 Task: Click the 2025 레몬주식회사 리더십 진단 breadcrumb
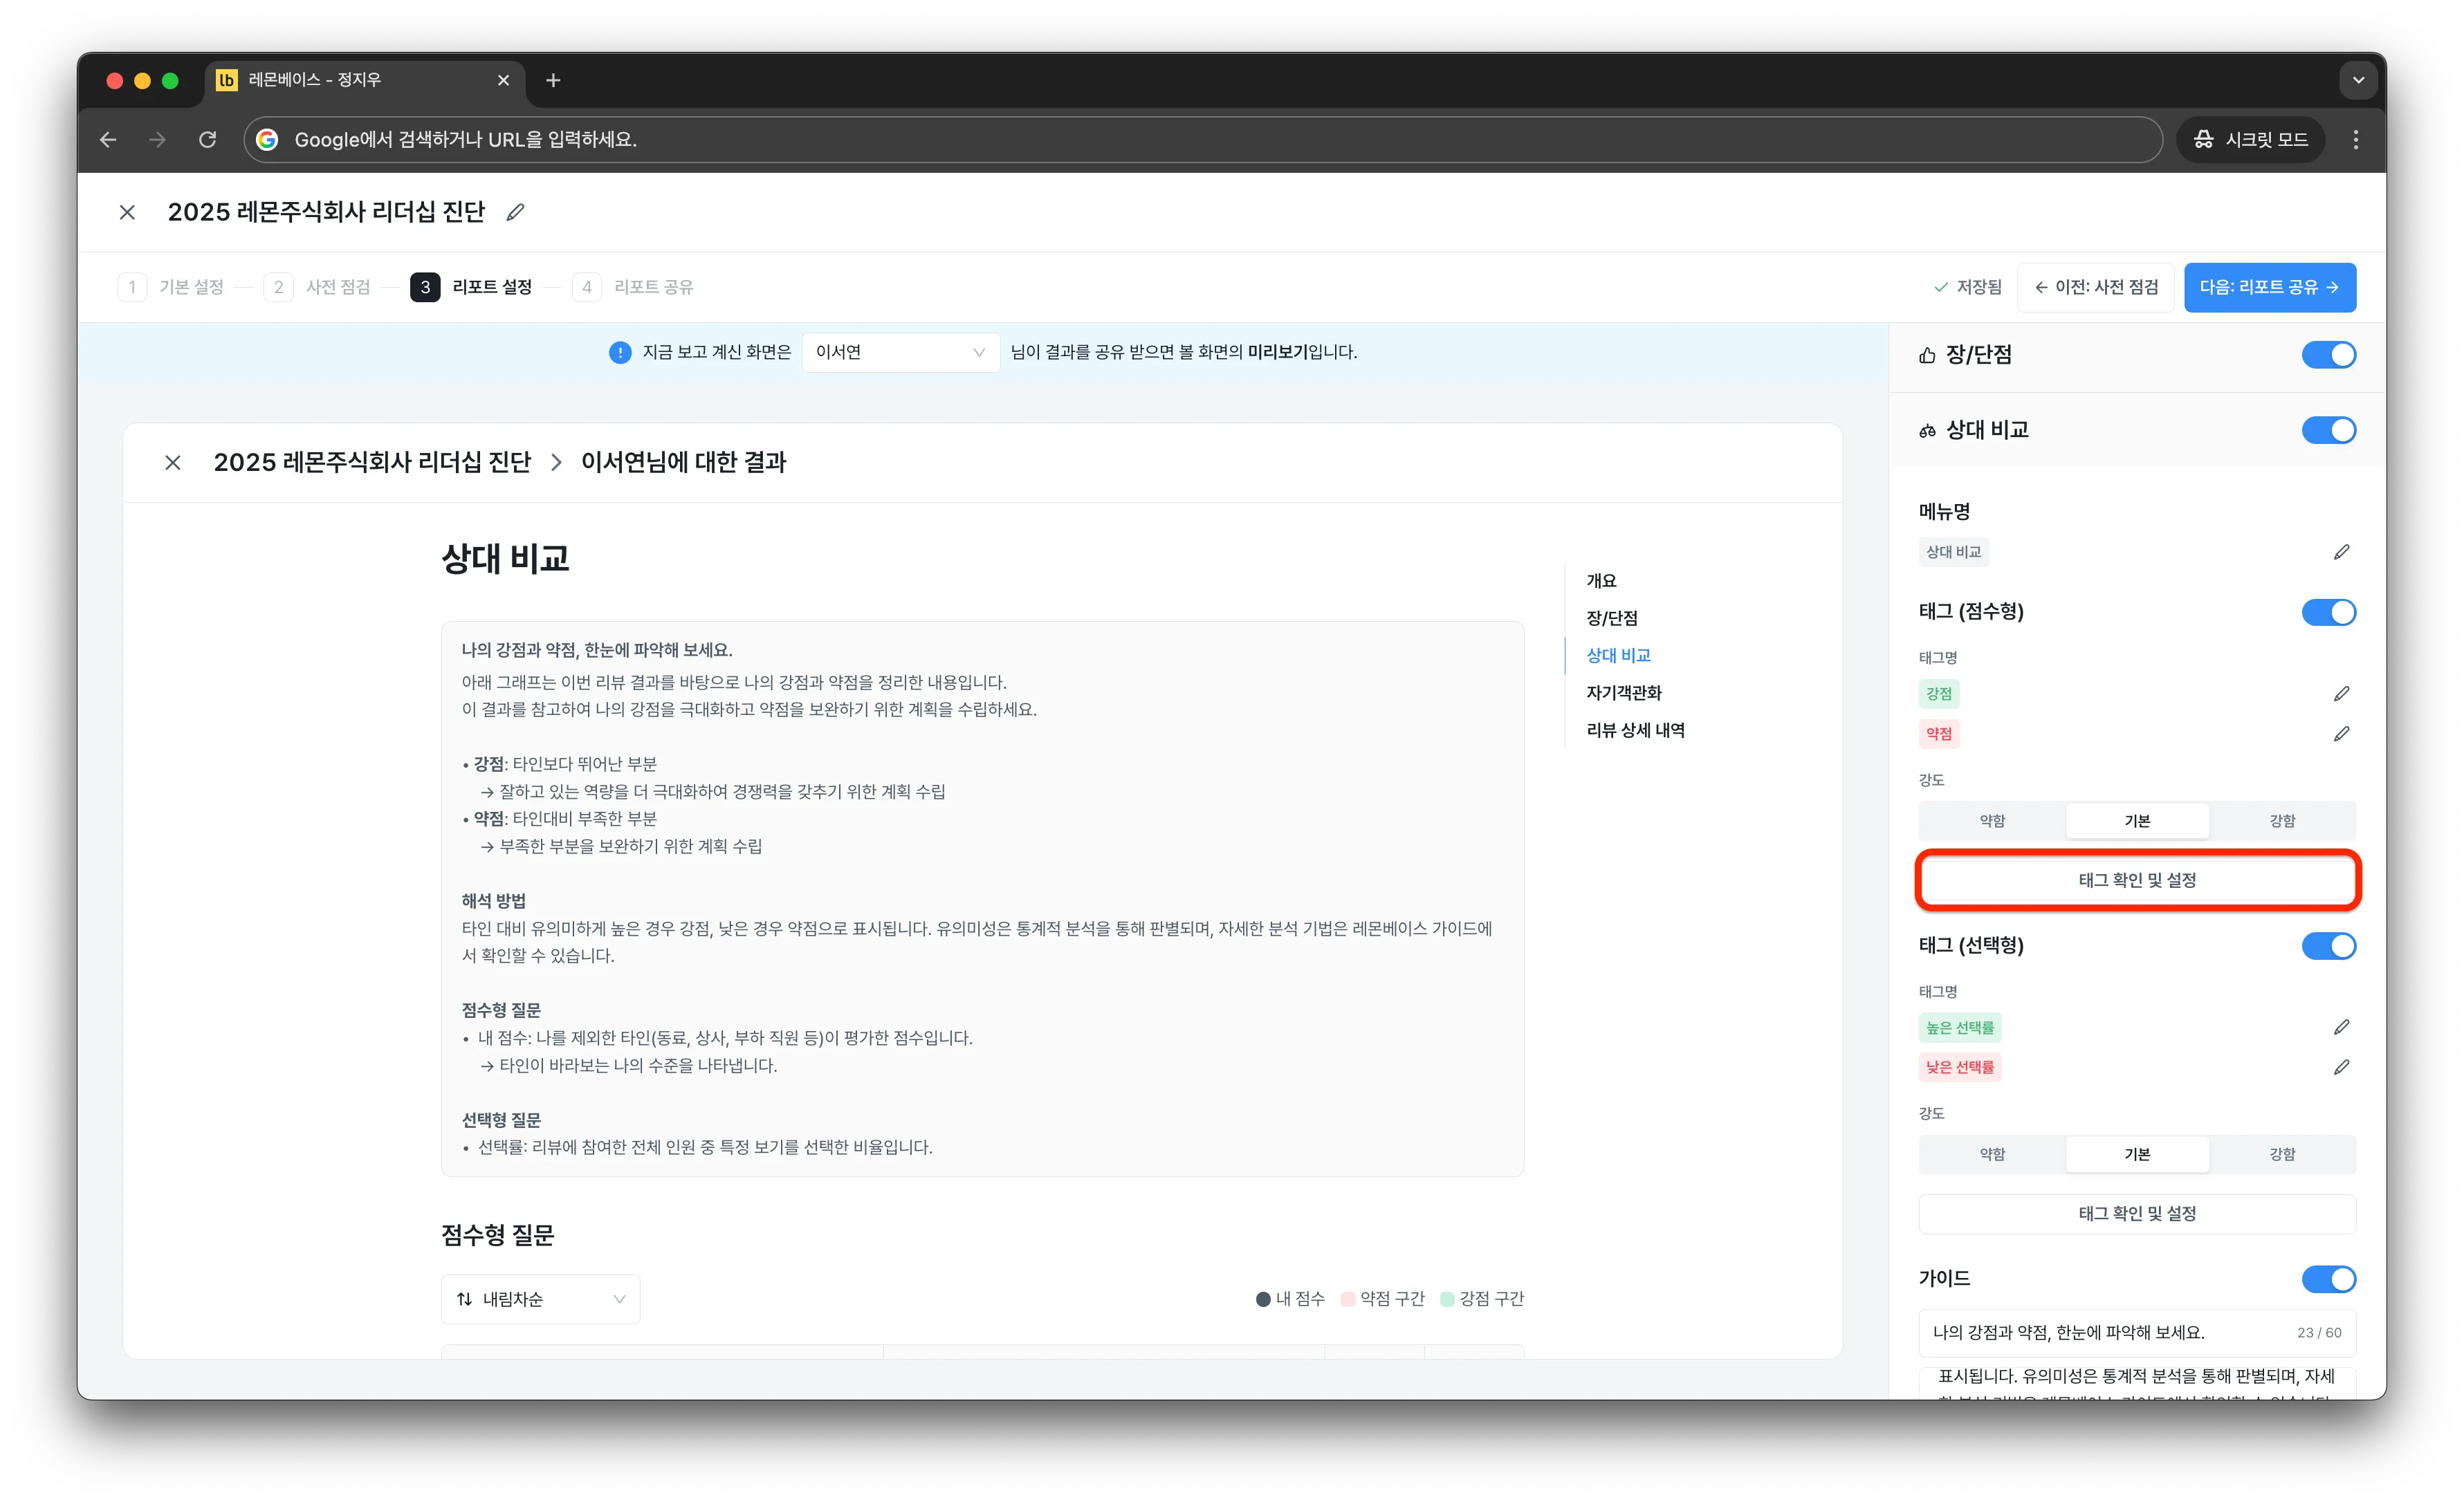click(371, 462)
